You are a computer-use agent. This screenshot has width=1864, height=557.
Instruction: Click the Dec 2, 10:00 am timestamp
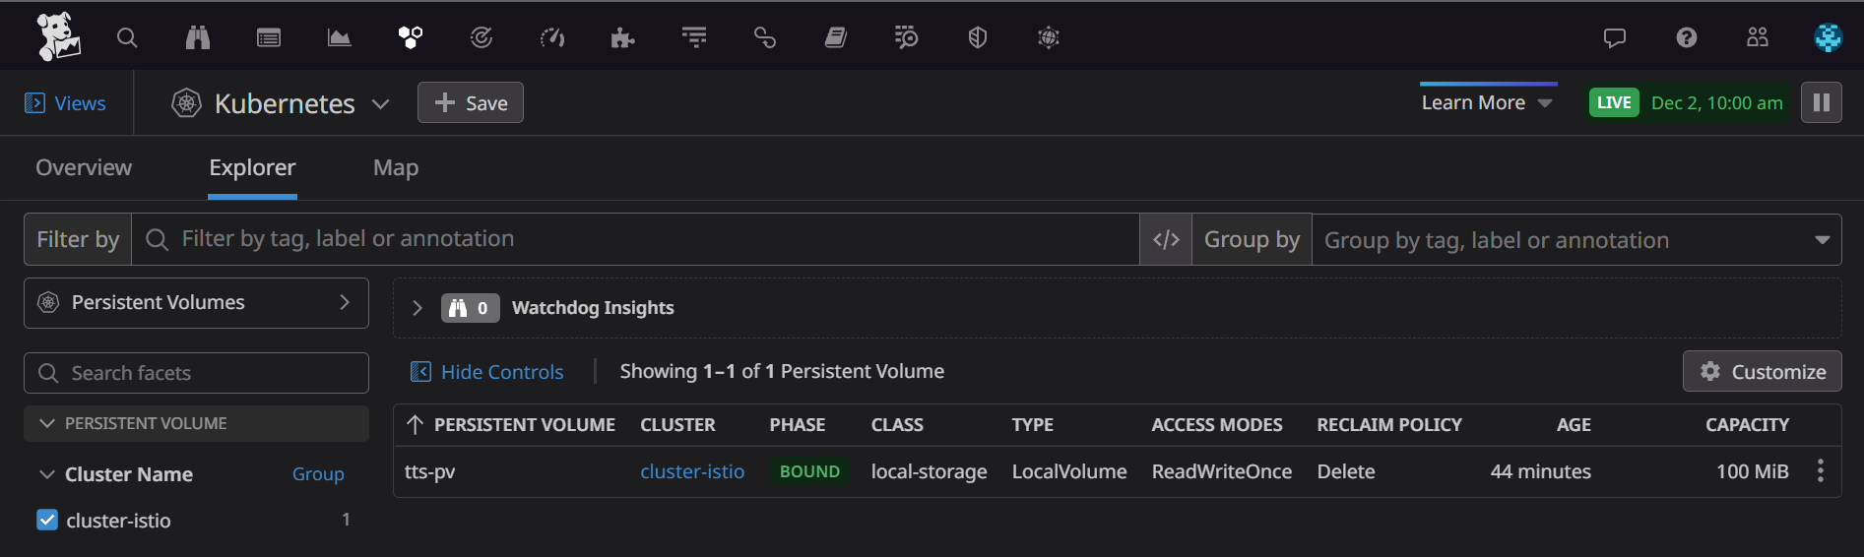click(1716, 103)
